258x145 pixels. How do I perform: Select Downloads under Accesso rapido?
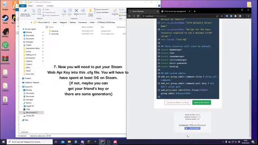coord(30,35)
